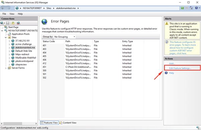
Task: Open dropdown arrow after atakdomaintest.me breadcrumb
Action: [78, 8]
